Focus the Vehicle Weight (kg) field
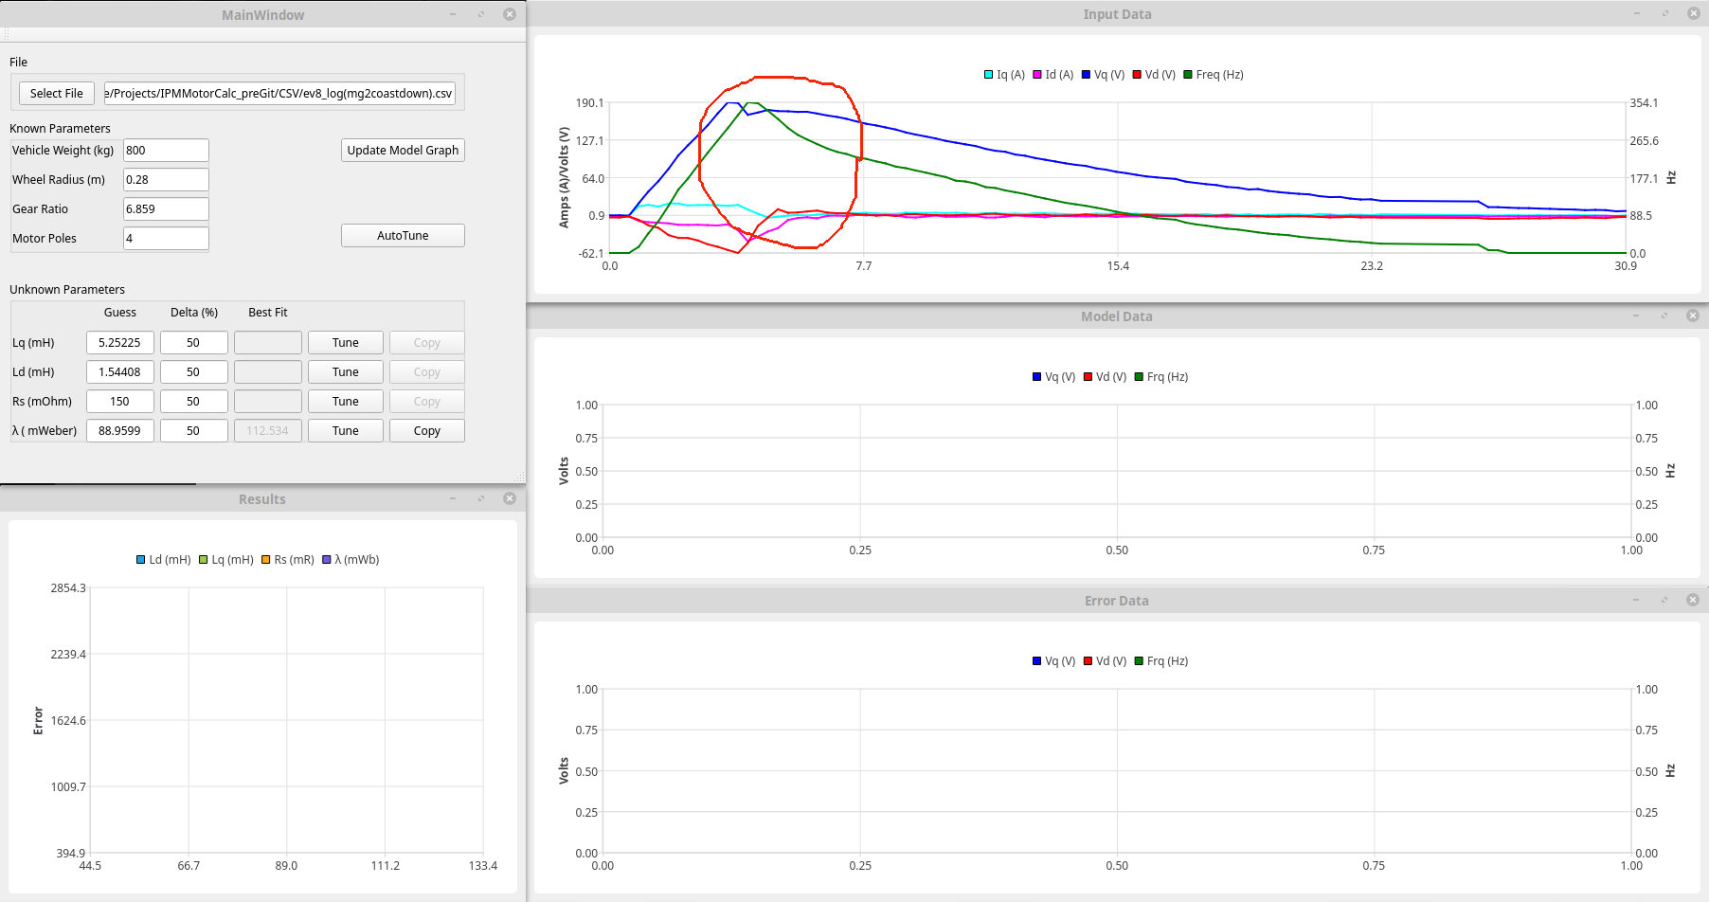The image size is (1709, 902). click(x=166, y=151)
